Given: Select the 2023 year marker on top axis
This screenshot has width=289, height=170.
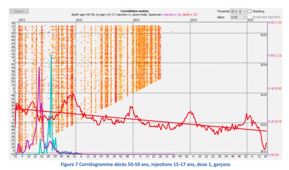Looking at the screenshot, I should [x=136, y=19].
